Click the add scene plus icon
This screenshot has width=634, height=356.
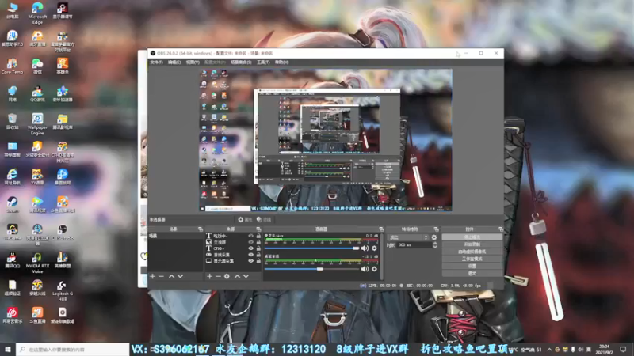point(152,276)
